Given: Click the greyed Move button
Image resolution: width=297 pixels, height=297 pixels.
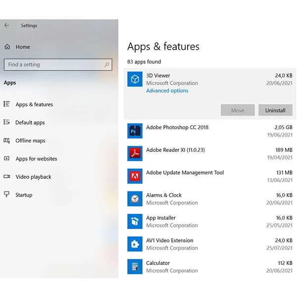Looking at the screenshot, I should 238,110.
